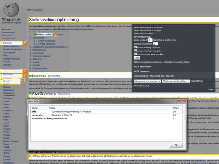Open Hauptseite in the sidebar

pos(6,29)
